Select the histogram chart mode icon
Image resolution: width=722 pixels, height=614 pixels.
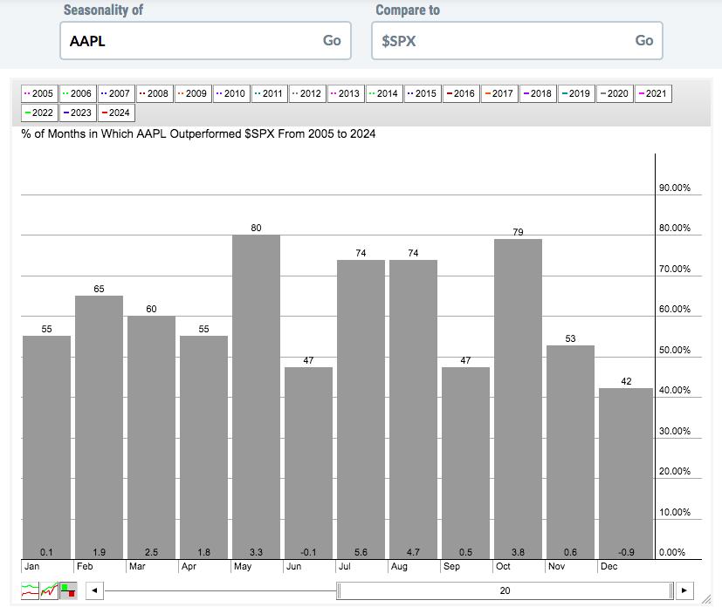pos(68,590)
